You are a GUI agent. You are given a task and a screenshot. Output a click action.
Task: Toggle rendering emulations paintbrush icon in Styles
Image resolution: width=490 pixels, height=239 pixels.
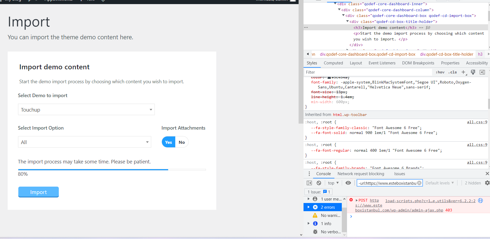click(473, 72)
